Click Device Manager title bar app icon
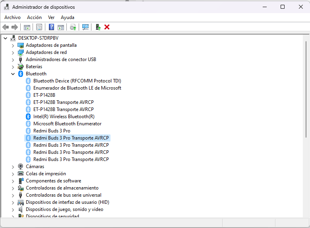Screen dimensions: 310x228 click(x=6, y=7)
